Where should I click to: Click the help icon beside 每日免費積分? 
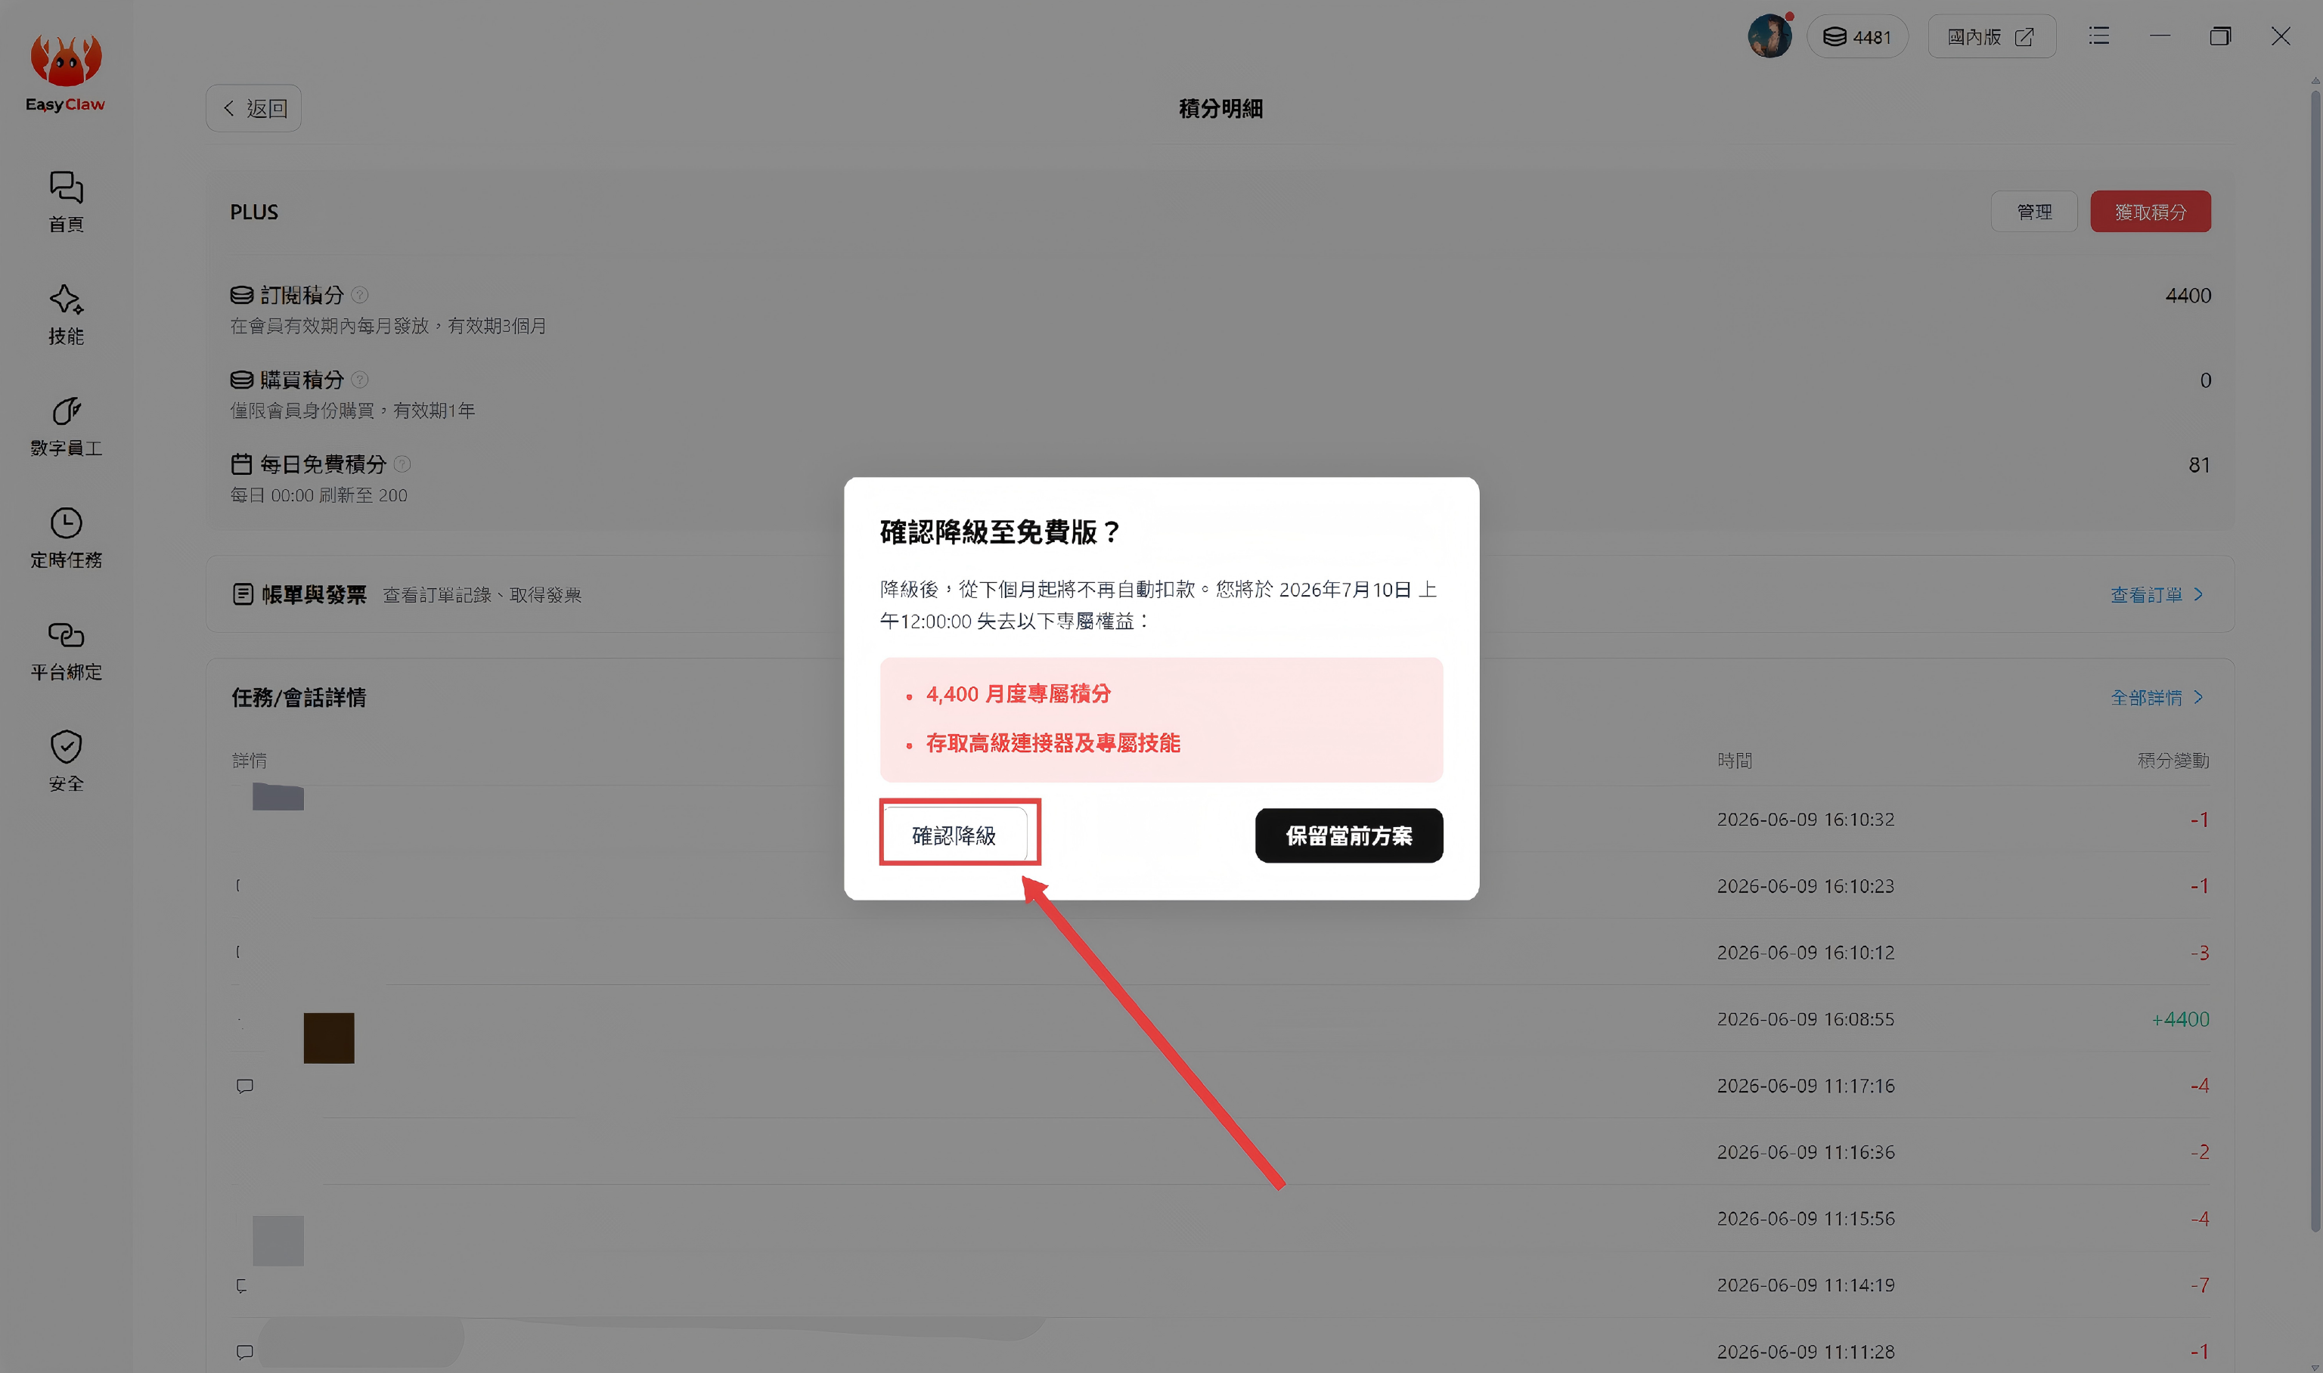point(402,463)
